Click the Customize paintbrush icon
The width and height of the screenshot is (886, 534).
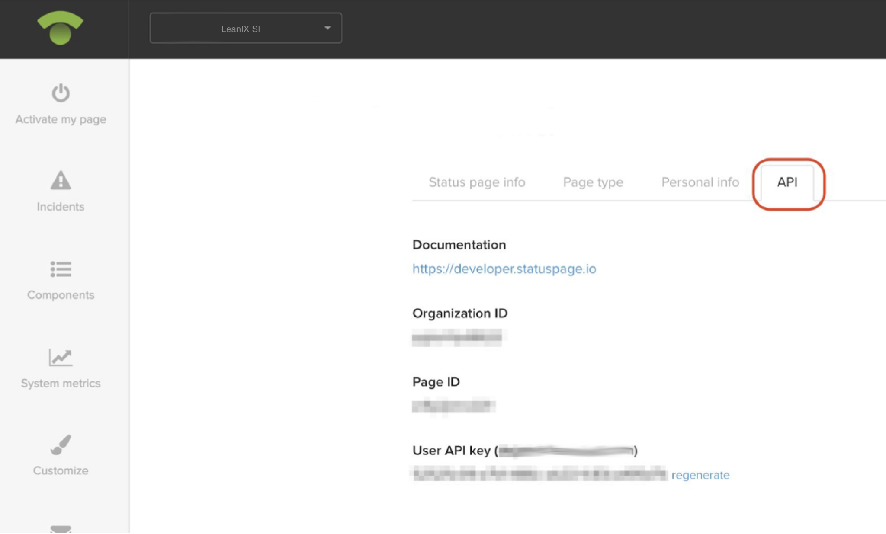pyautogui.click(x=61, y=445)
